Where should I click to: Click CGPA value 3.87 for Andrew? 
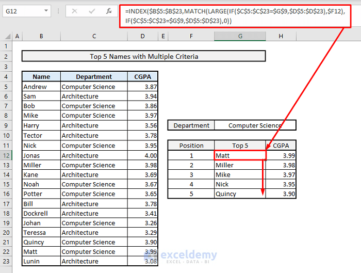(143, 87)
